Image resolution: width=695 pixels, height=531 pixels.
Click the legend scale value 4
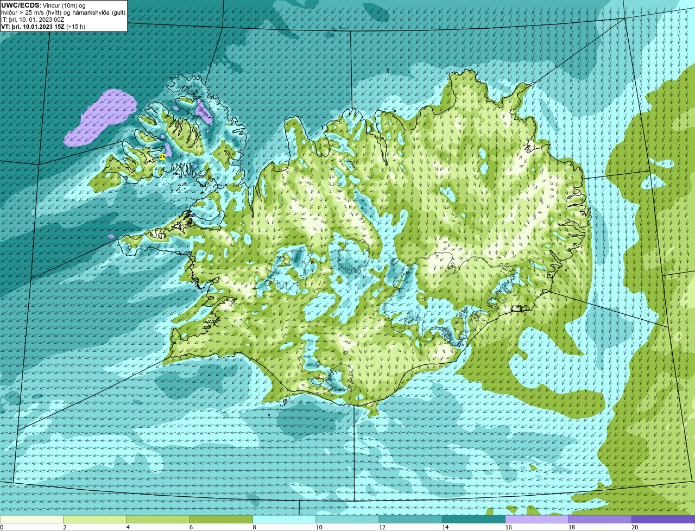coord(128,527)
